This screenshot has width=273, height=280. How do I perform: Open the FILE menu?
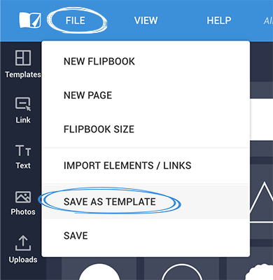[75, 20]
